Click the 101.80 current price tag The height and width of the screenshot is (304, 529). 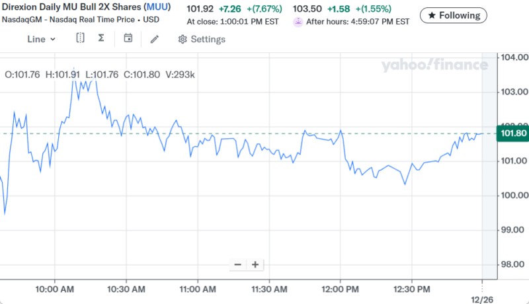click(514, 133)
